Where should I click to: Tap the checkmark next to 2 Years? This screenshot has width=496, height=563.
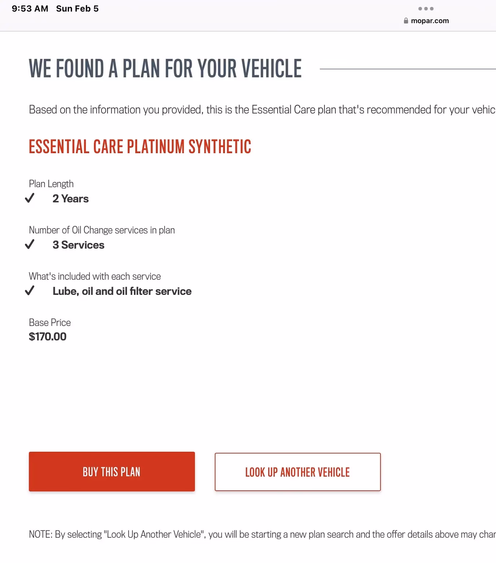[31, 198]
